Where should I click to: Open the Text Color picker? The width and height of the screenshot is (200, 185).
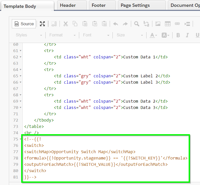(153, 35)
